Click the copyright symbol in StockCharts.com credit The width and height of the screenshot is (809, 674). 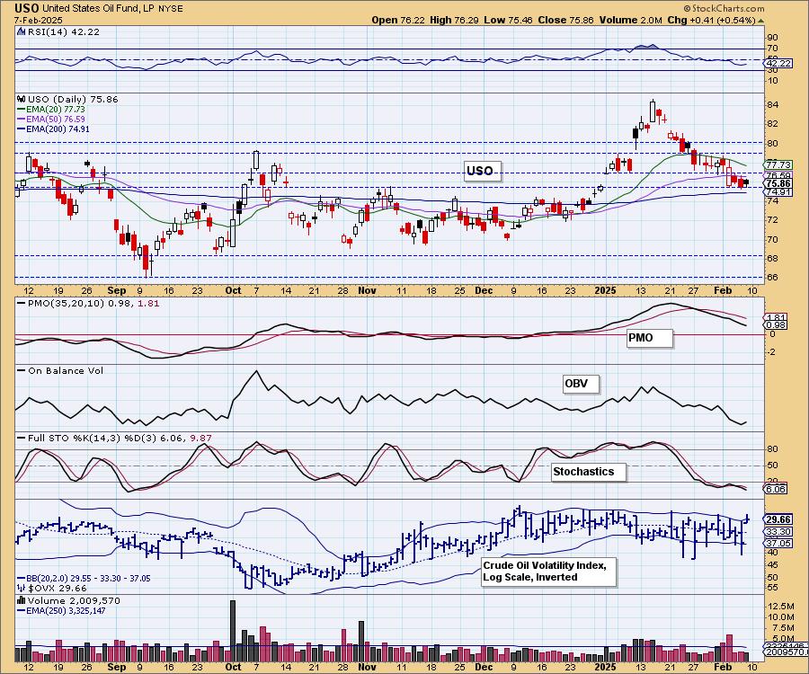tap(687, 9)
